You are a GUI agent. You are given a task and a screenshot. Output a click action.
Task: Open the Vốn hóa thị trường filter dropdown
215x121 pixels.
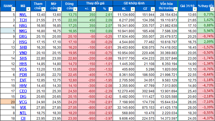tap(176, 9)
